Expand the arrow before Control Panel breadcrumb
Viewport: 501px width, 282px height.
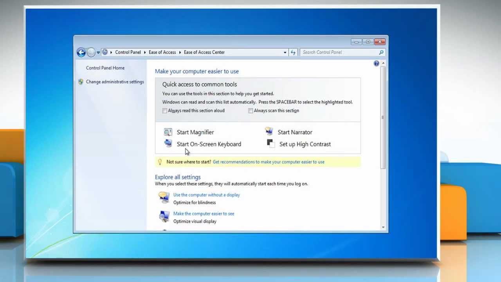tap(111, 52)
